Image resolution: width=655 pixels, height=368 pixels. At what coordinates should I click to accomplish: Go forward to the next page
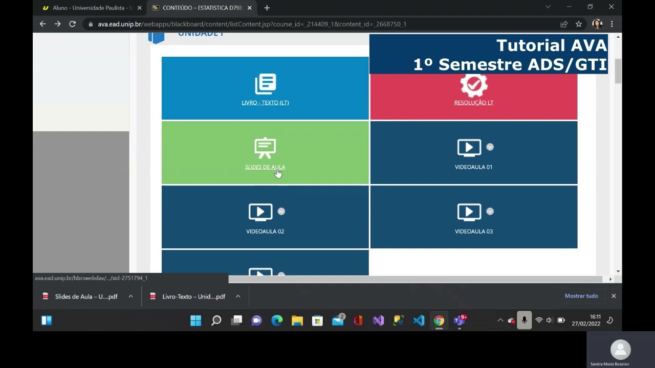(x=57, y=24)
